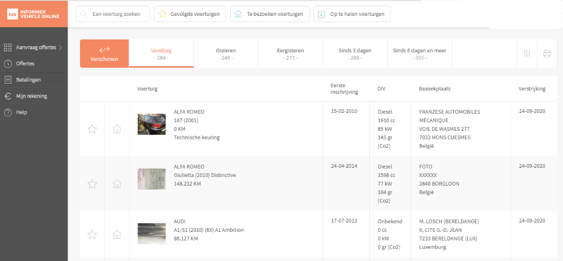The height and width of the screenshot is (261, 563).
Task: Click the question mark icon beside Help
Action: click(8, 112)
